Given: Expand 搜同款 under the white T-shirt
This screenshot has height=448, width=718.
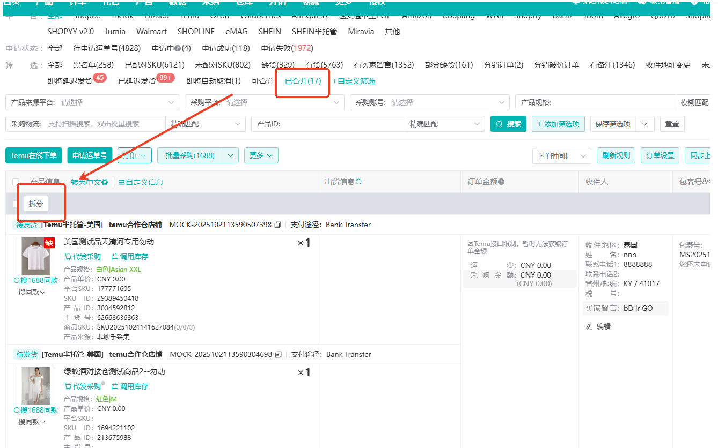Looking at the screenshot, I should click(x=32, y=292).
